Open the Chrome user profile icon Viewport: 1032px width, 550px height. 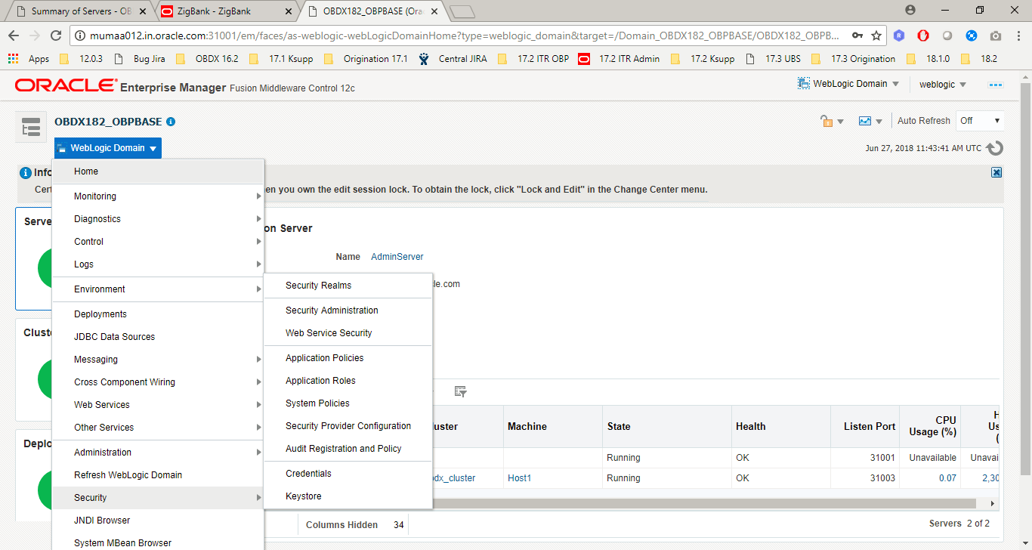pos(910,11)
